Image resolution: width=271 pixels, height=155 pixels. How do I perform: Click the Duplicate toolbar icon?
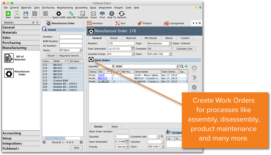(82, 14)
